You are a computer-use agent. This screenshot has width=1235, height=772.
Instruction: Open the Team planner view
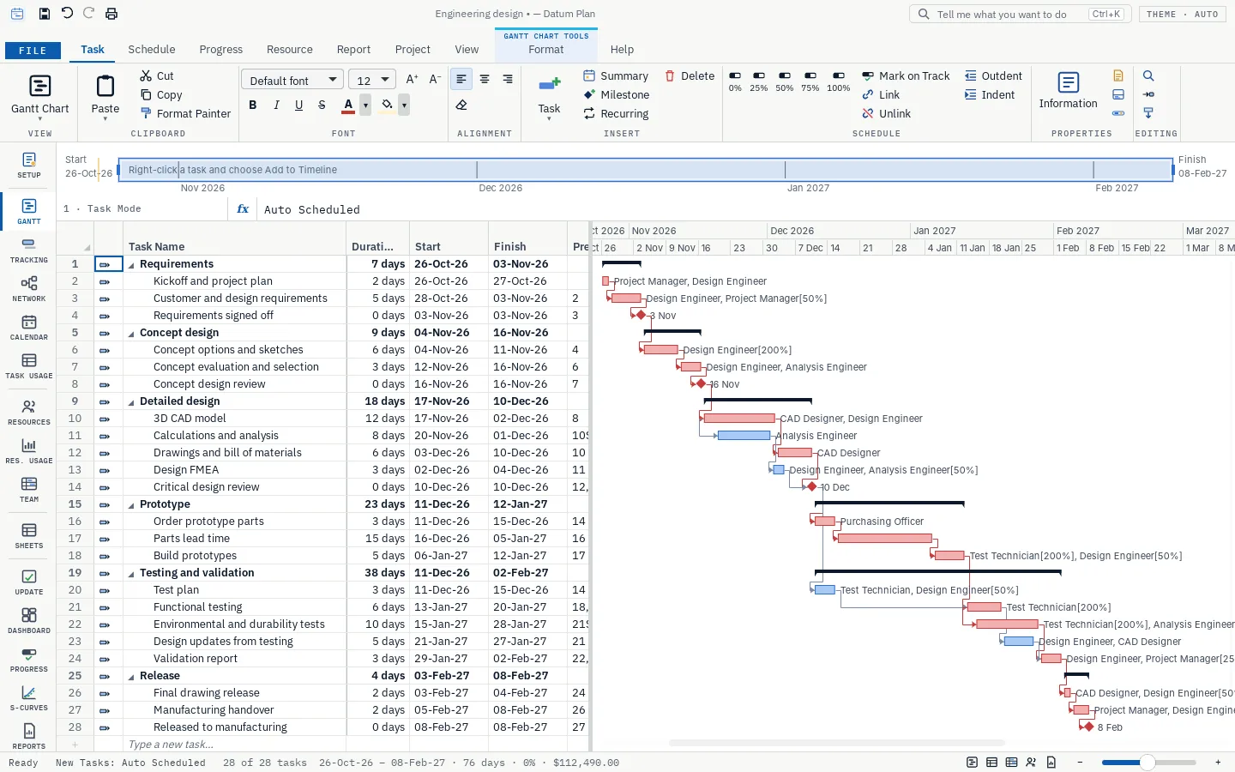pyautogui.click(x=29, y=490)
